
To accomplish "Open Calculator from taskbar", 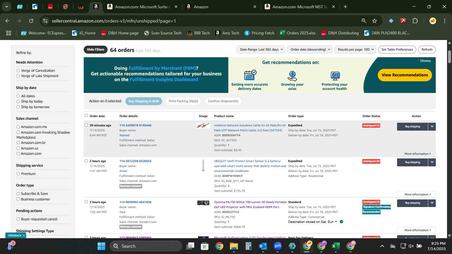I will (249, 246).
